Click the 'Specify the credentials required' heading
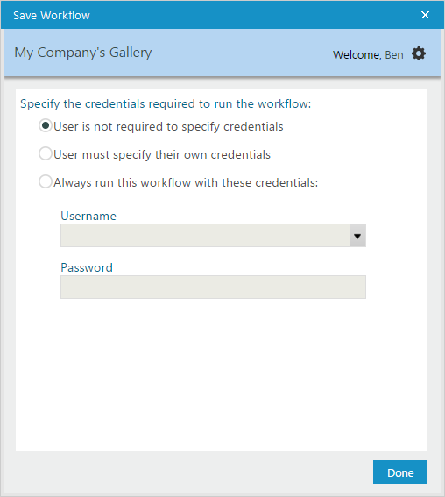Viewport: 445px width, 497px height. [166, 104]
